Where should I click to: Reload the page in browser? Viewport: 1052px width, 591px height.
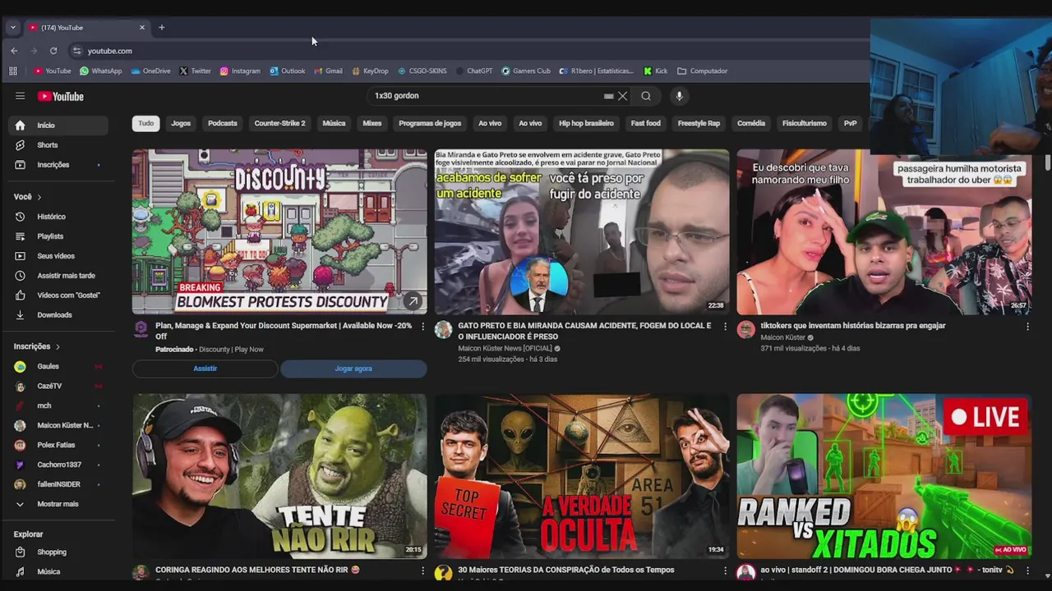(53, 51)
